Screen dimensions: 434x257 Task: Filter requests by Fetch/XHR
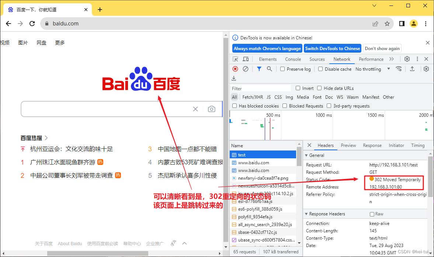(x=253, y=97)
